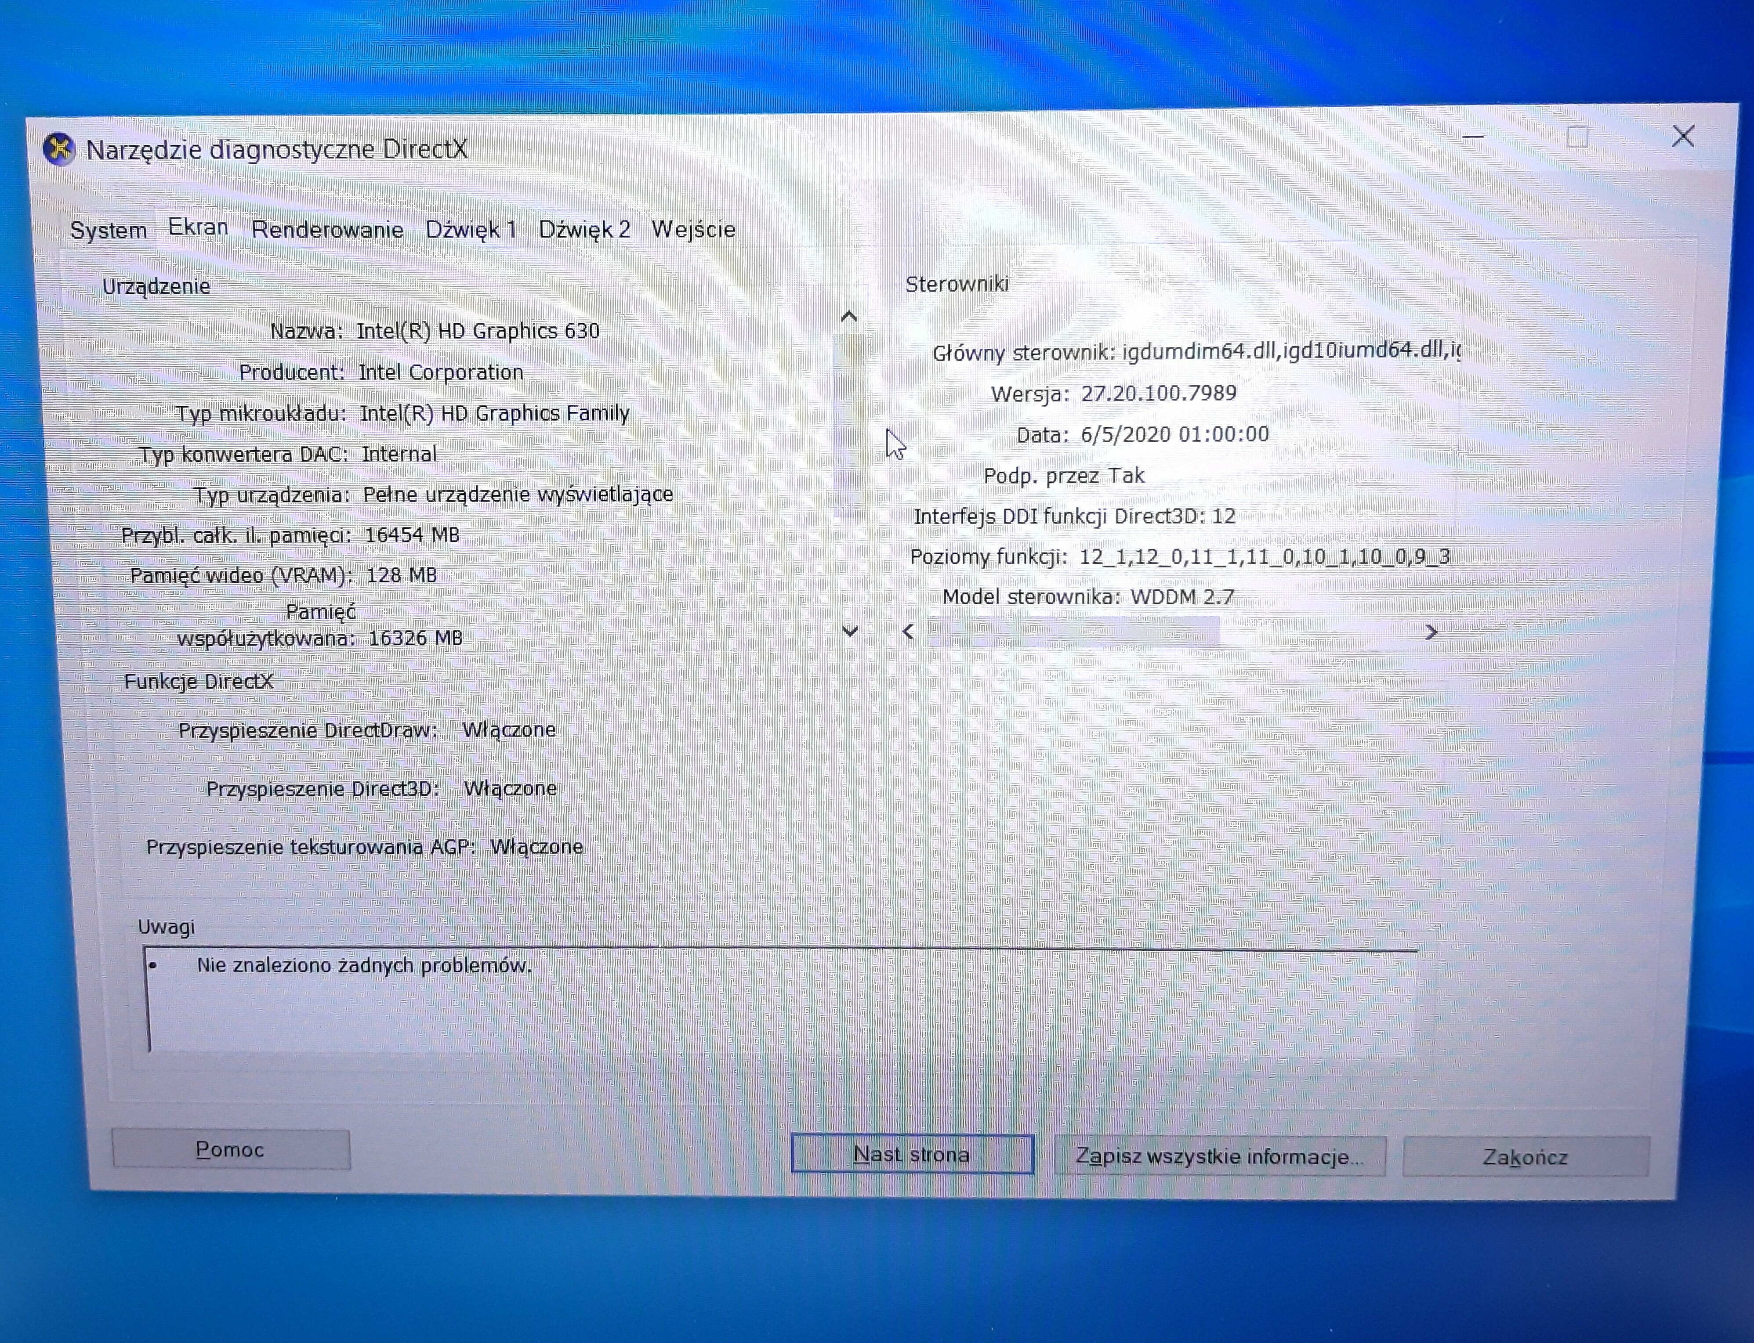Click the Zakończ button
This screenshot has height=1343, width=1754.
pos(1525,1157)
